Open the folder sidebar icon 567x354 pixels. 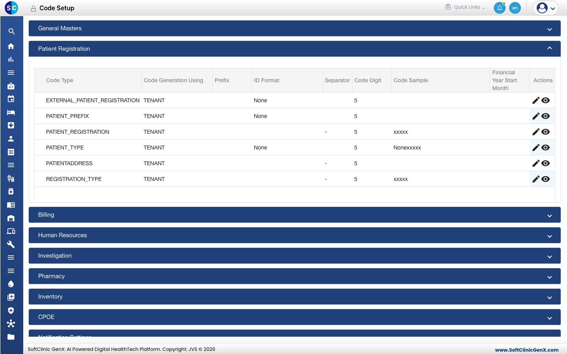point(11,337)
